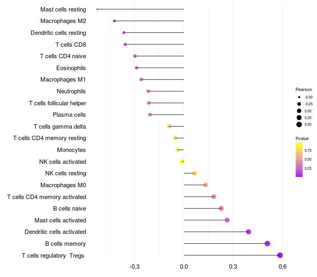Click the Pearson legend title

(304, 89)
